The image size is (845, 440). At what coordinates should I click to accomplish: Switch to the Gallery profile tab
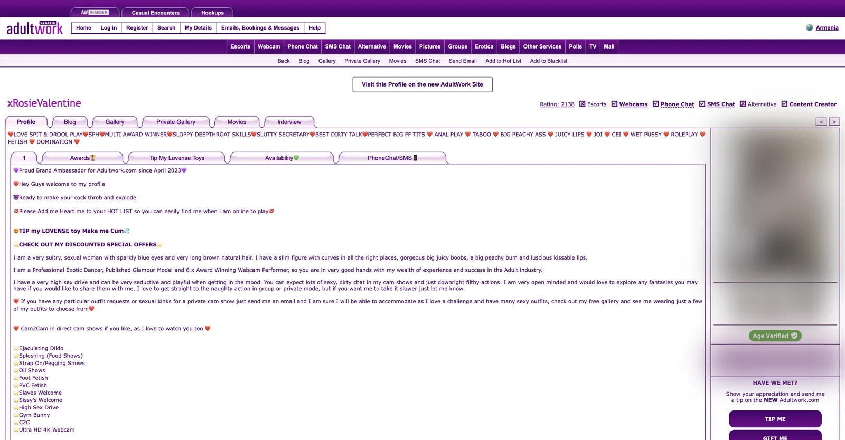click(x=115, y=122)
